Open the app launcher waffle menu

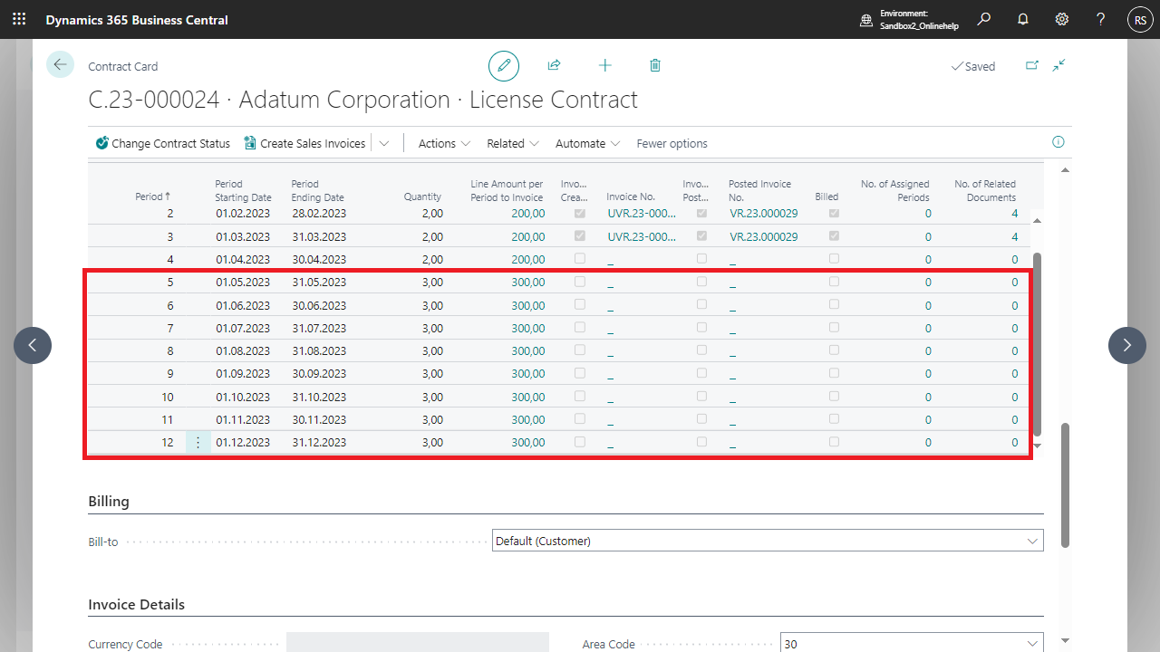tap(19, 19)
